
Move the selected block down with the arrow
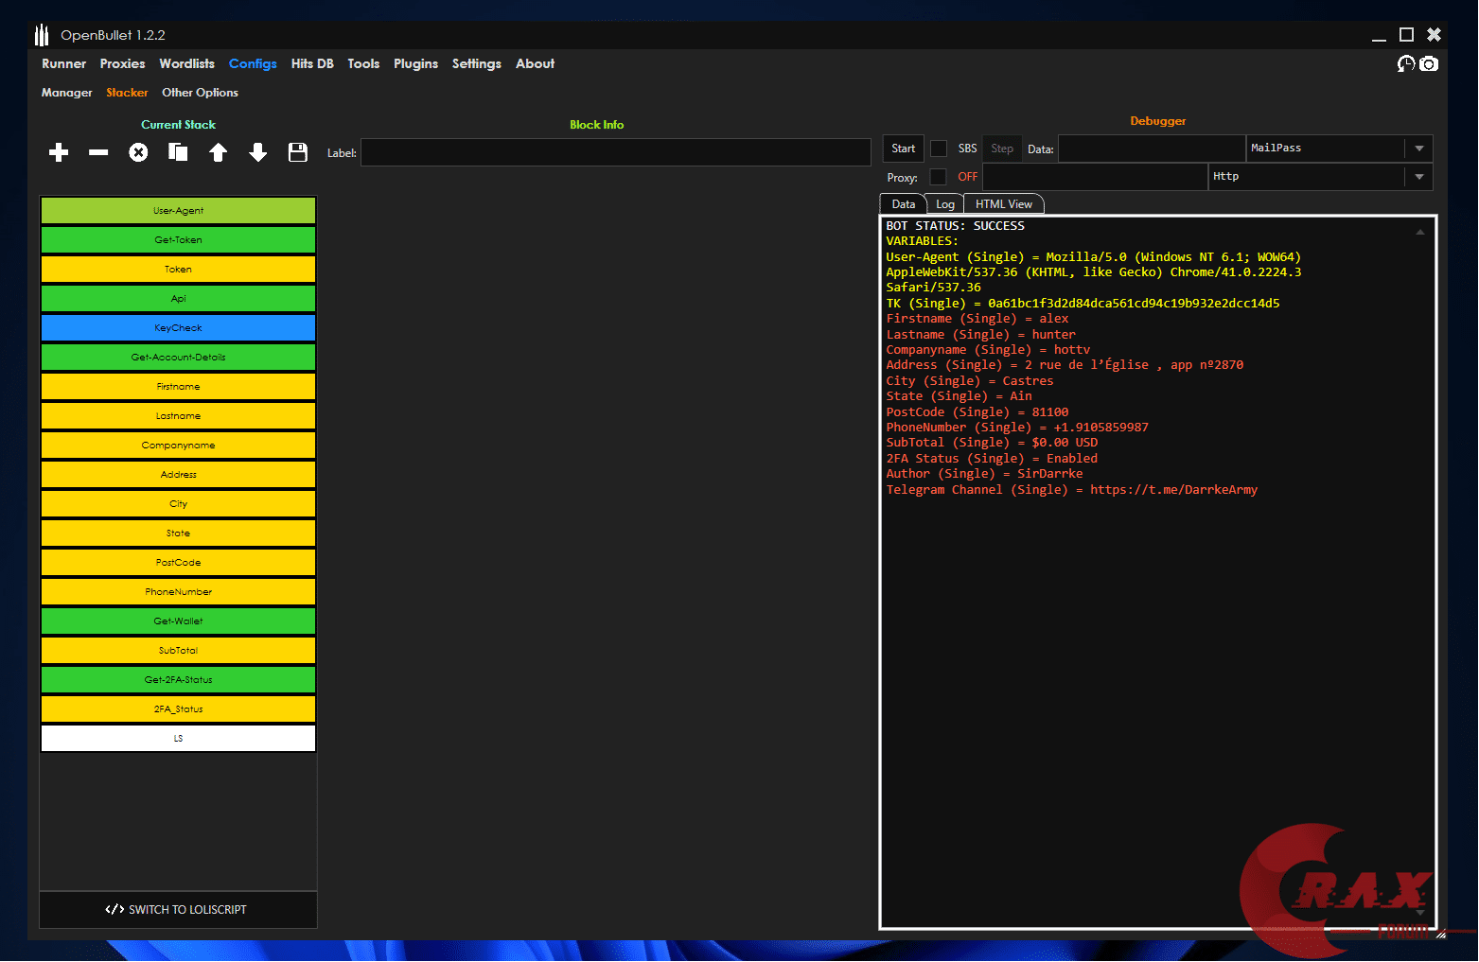tap(257, 152)
